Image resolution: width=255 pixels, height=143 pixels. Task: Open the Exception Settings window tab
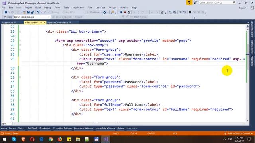coord(63,128)
